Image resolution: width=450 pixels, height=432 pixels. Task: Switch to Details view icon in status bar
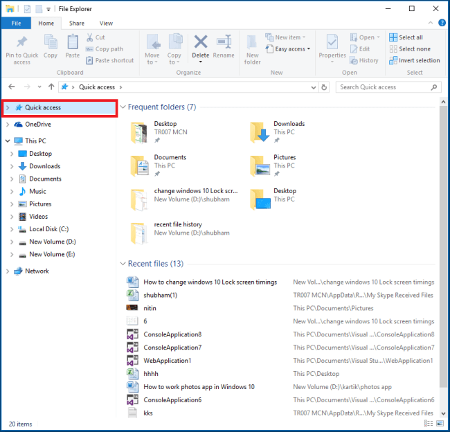(x=429, y=424)
